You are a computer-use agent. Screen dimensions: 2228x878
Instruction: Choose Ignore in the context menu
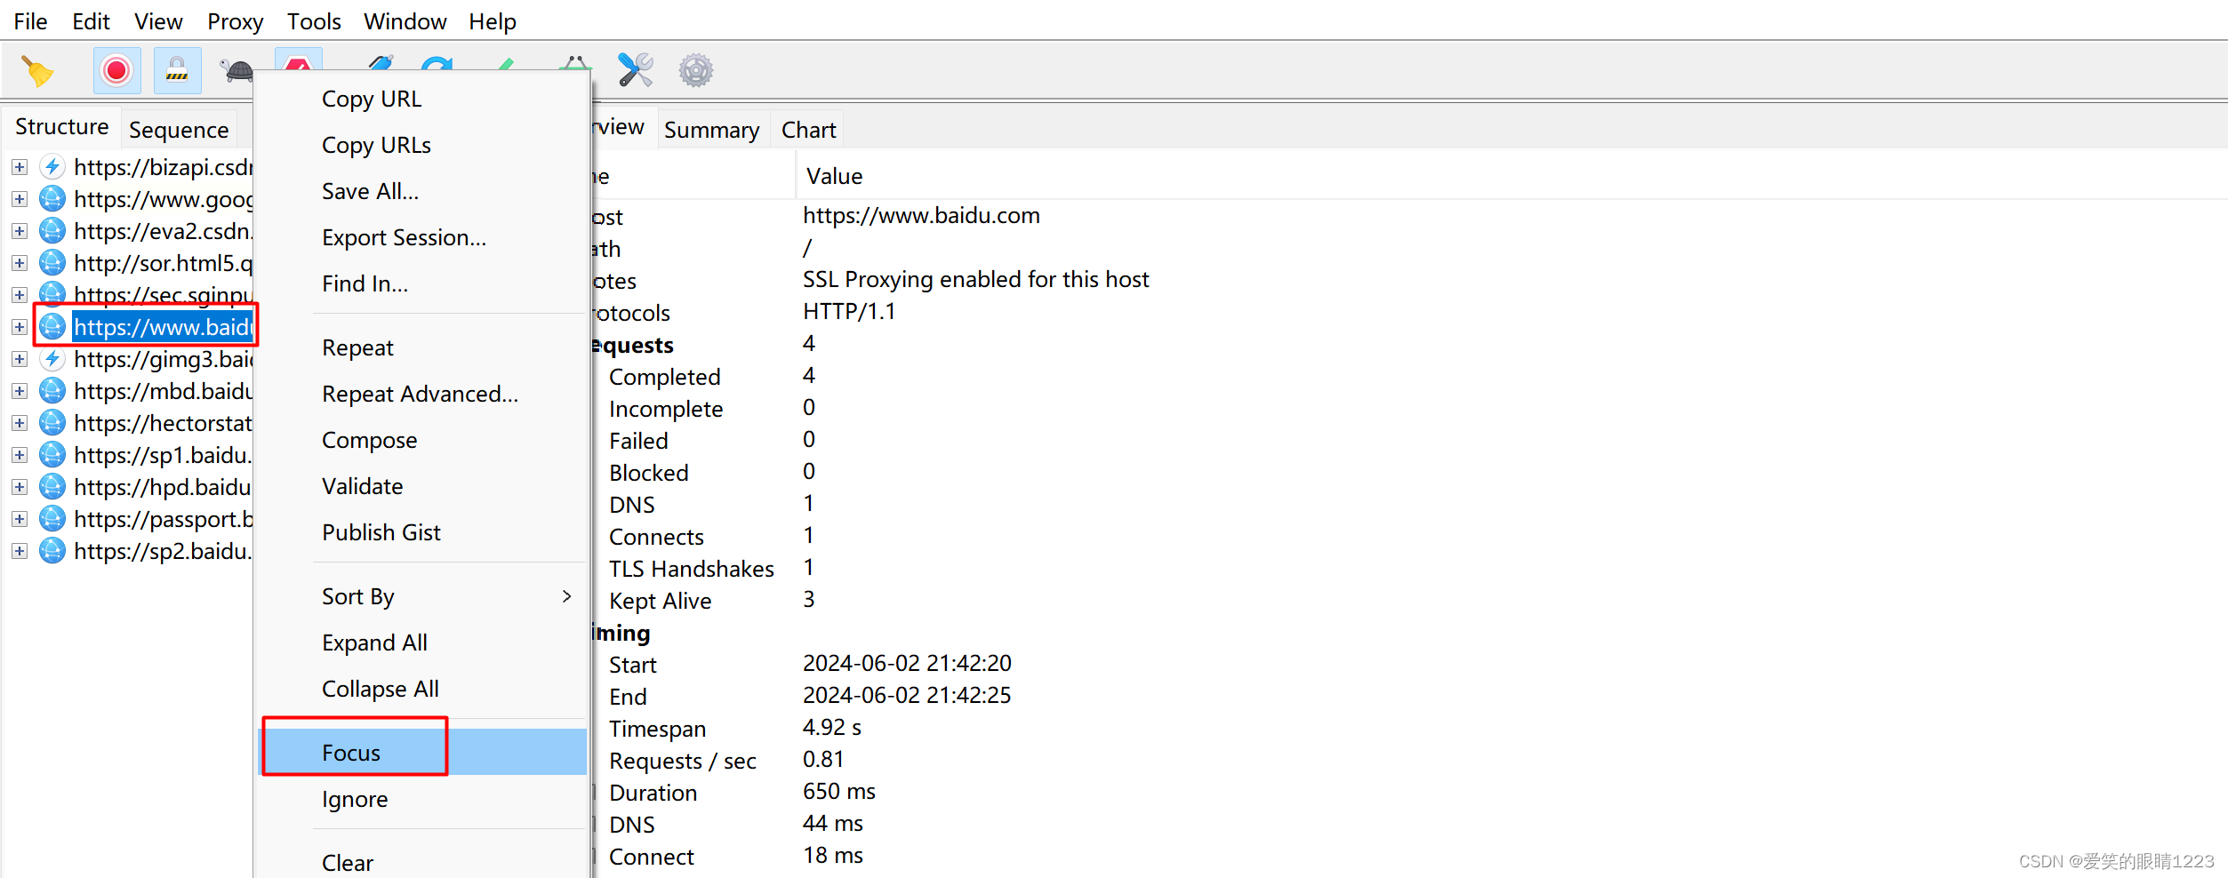tap(421, 799)
